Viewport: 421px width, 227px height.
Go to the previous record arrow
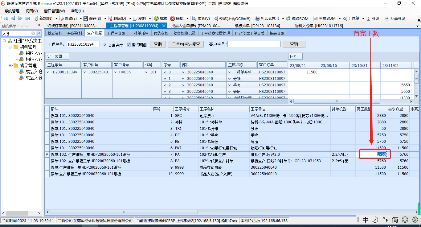pos(13,19)
